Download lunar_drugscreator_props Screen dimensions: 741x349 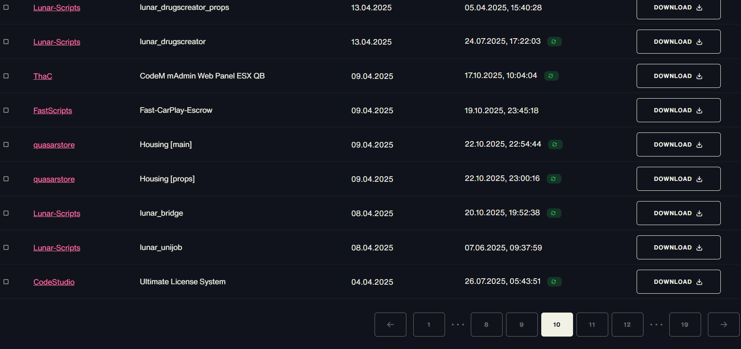pos(679,8)
